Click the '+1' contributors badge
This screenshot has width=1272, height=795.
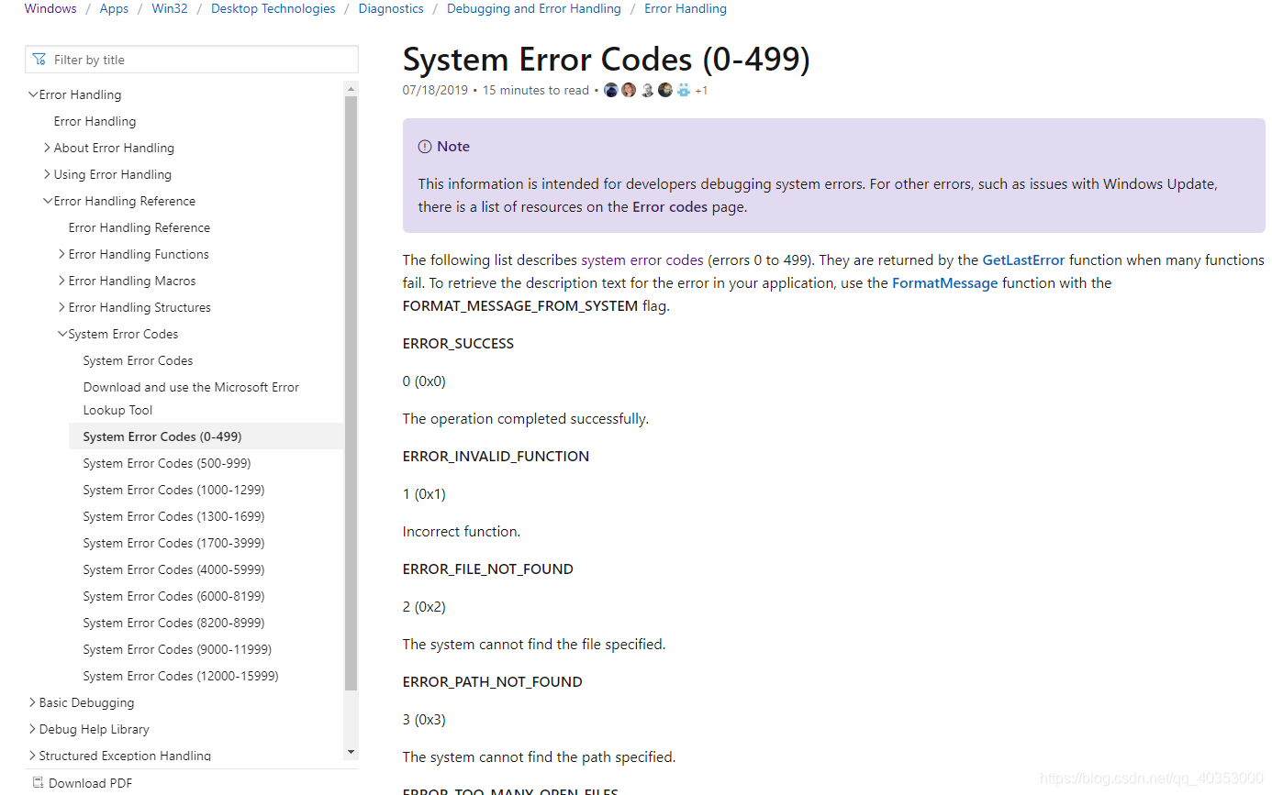701,90
